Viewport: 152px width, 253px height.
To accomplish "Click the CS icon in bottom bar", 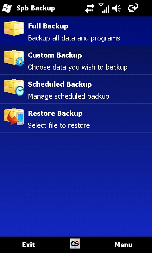I will [x=75, y=244].
